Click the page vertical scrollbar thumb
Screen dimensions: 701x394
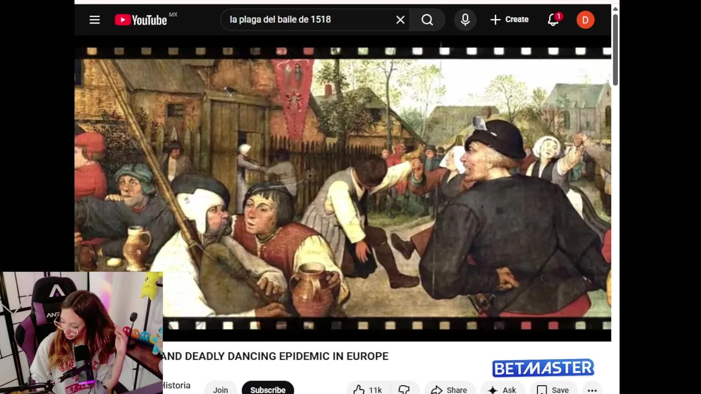point(615,49)
